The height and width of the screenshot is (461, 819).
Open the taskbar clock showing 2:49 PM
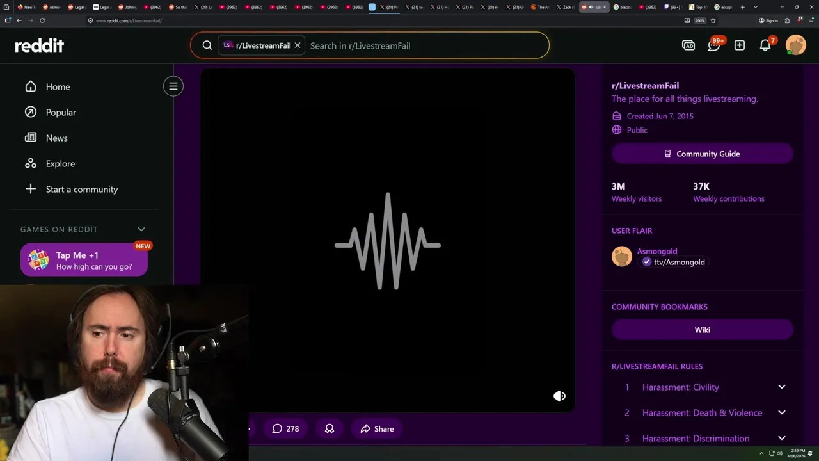coord(797,453)
